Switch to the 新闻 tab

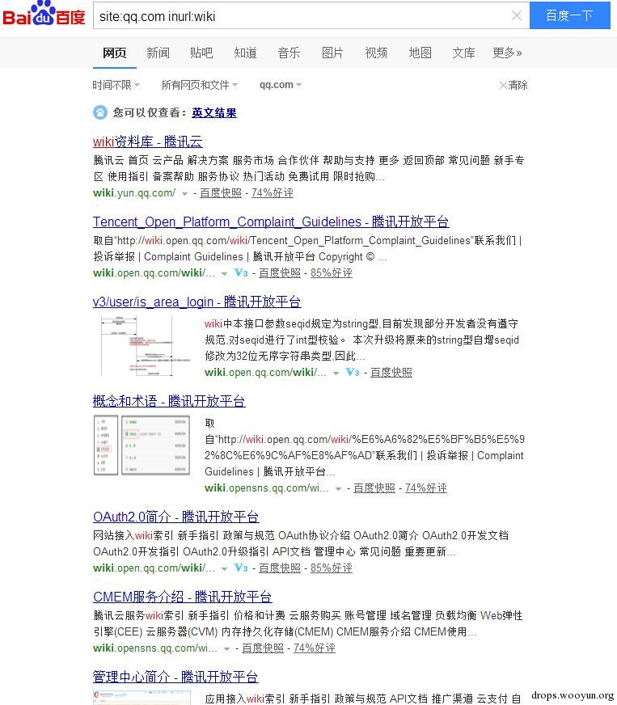point(158,53)
